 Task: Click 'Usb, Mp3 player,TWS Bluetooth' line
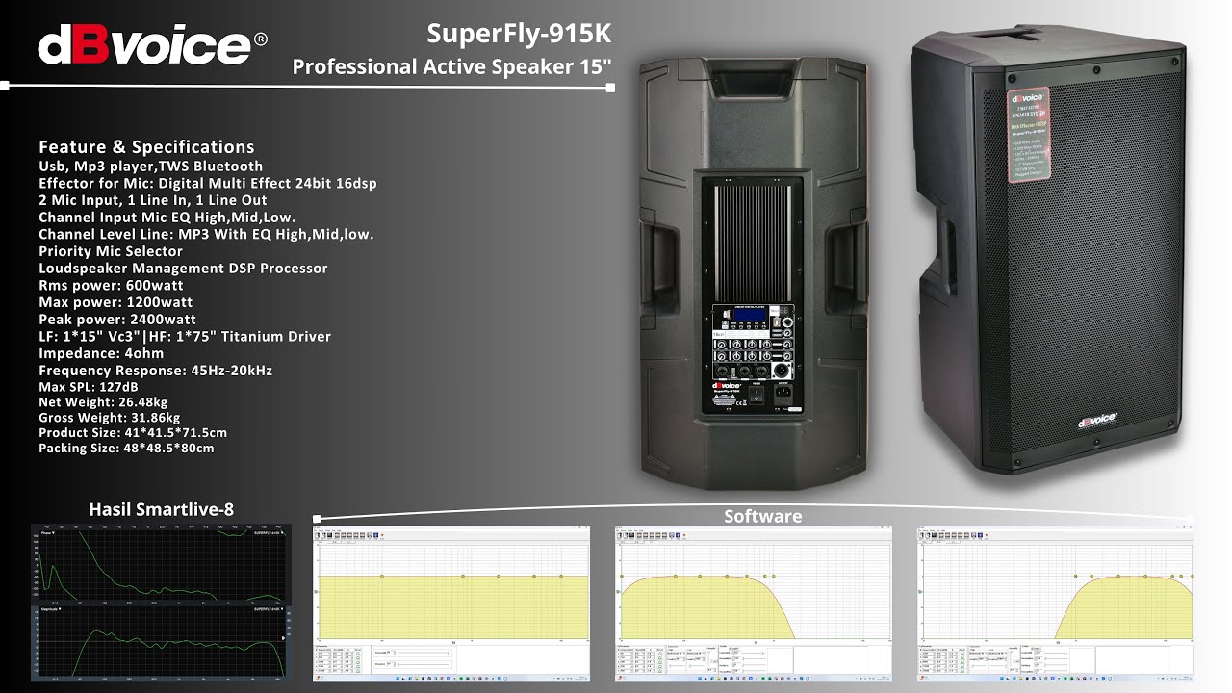coord(150,167)
